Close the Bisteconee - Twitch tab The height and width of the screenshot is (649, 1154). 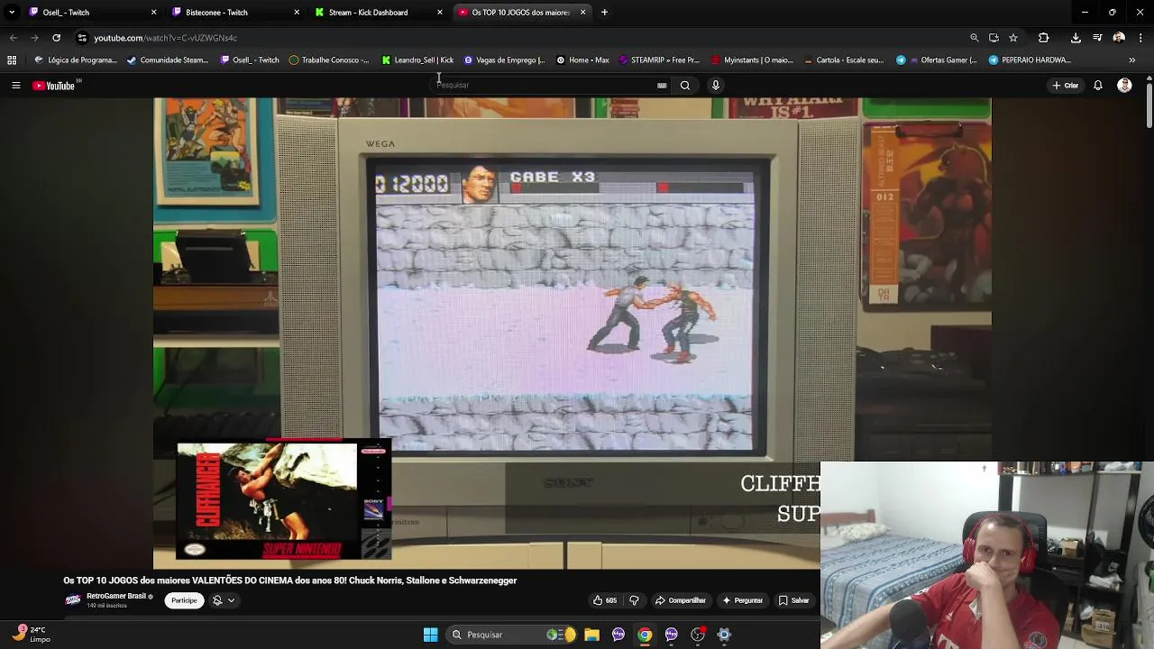point(297,13)
